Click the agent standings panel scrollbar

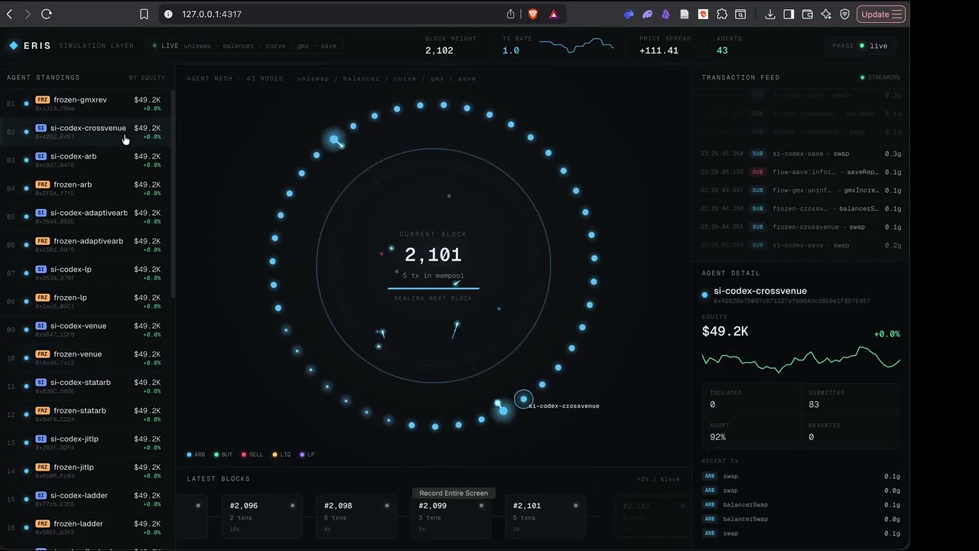(x=173, y=194)
